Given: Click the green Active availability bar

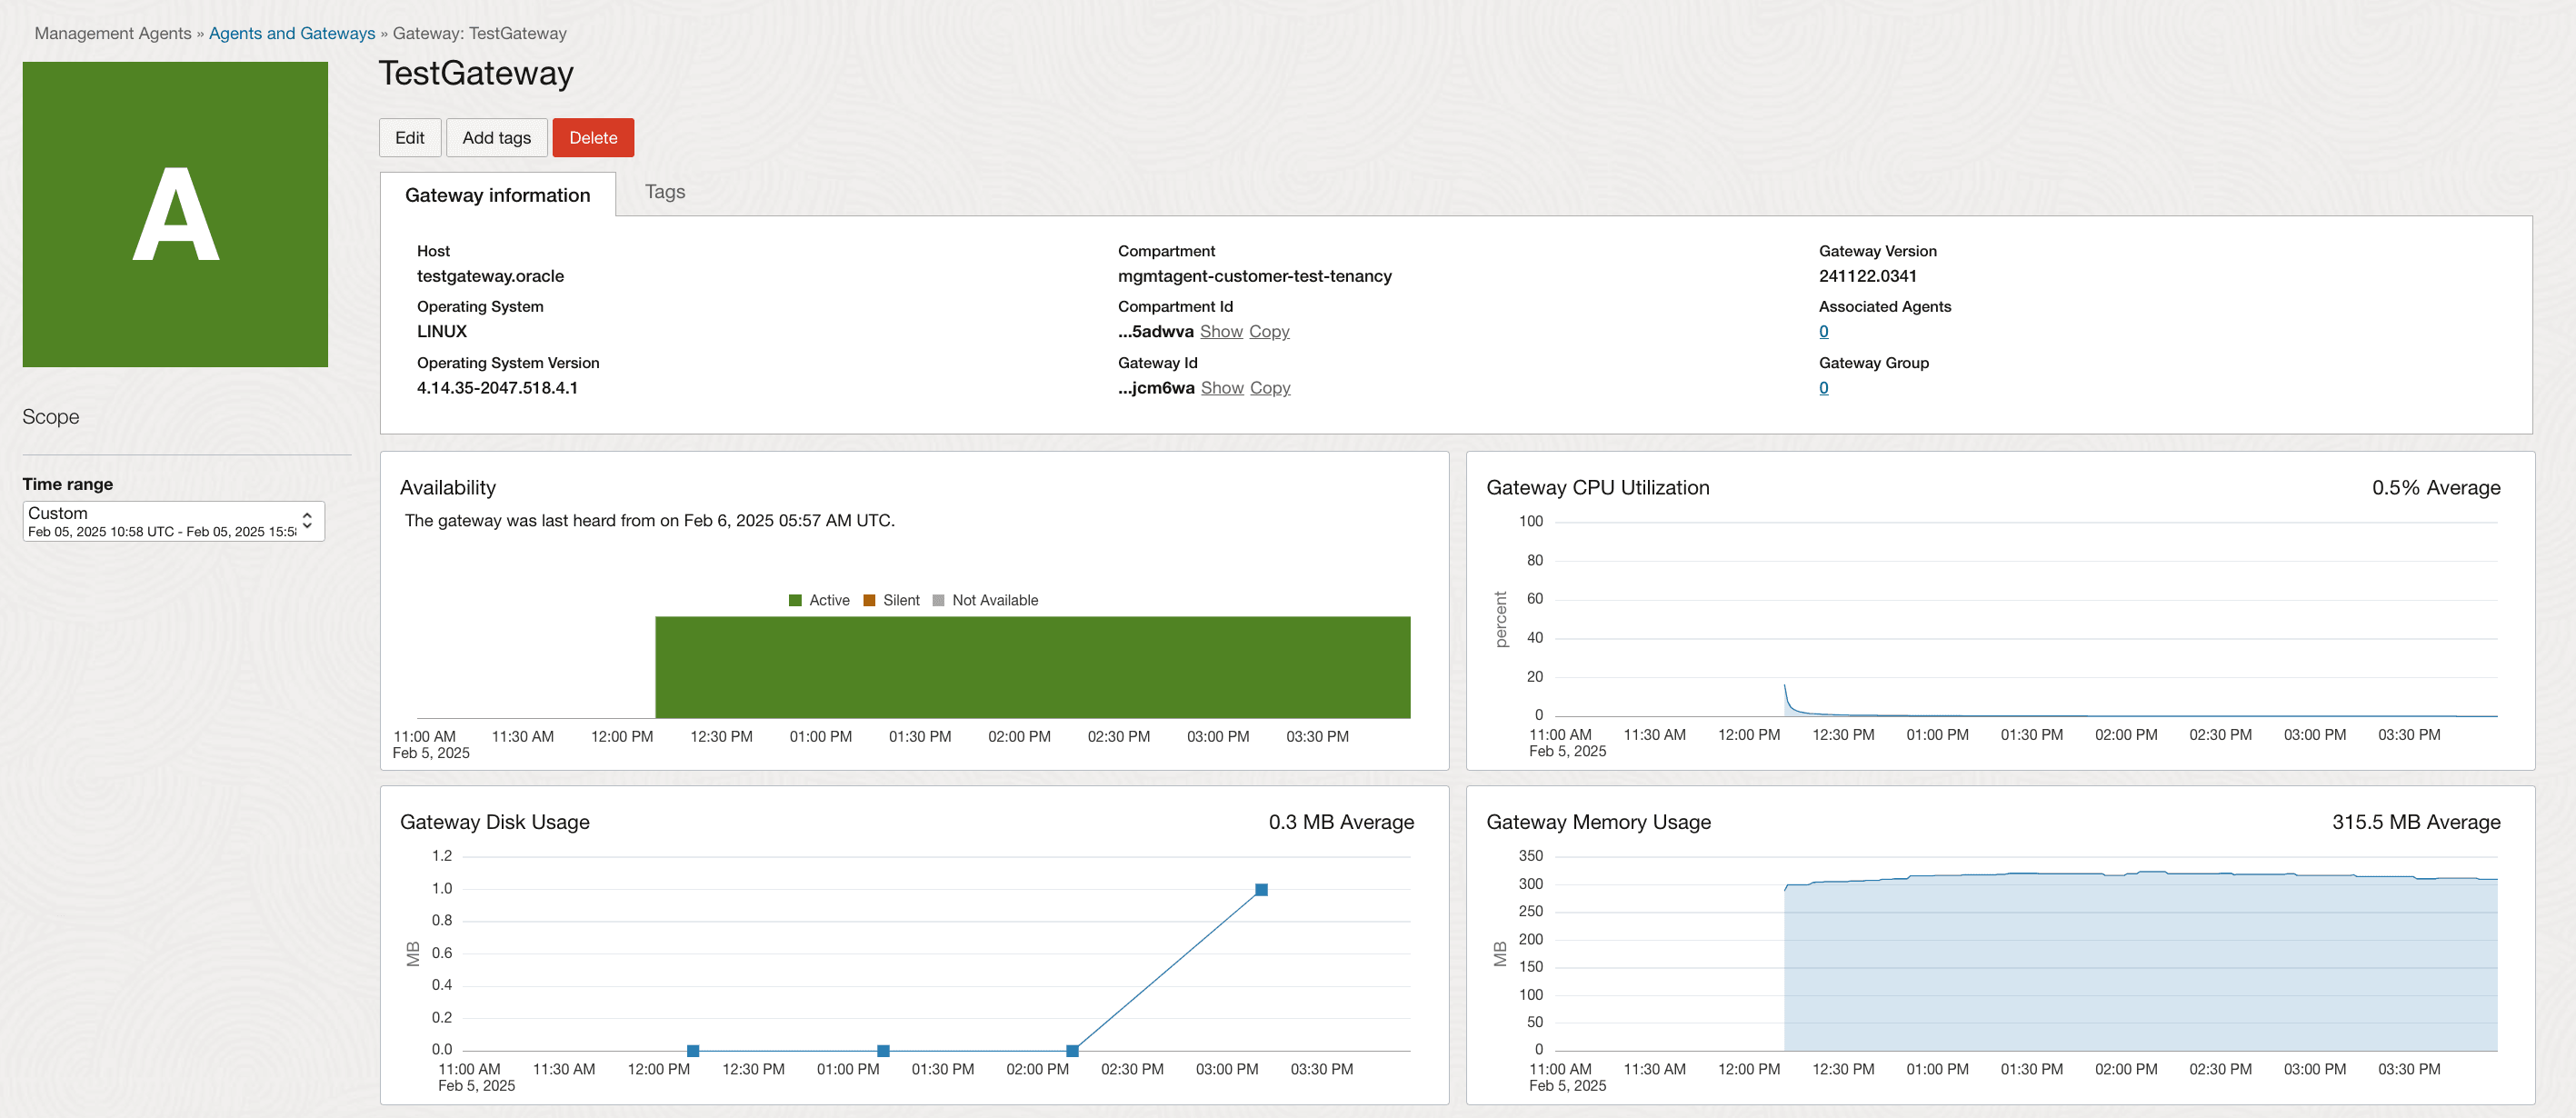Looking at the screenshot, I should 1032,667.
